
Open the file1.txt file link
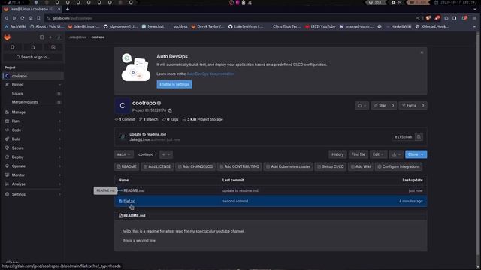[129, 201]
